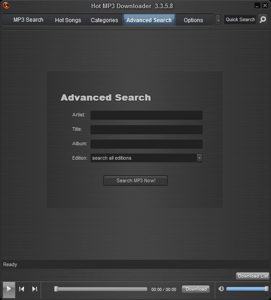
Task: Skip to the previous track
Action: point(22,289)
